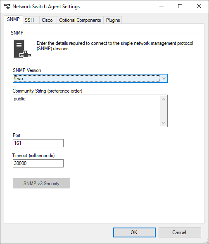Click the network switch title bar icon
The width and height of the screenshot is (209, 244).
pyautogui.click(x=7, y=7)
